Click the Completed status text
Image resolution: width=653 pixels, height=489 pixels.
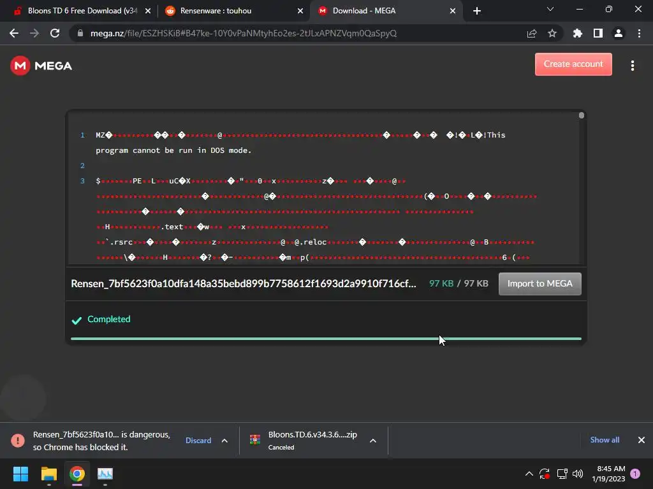(108, 319)
